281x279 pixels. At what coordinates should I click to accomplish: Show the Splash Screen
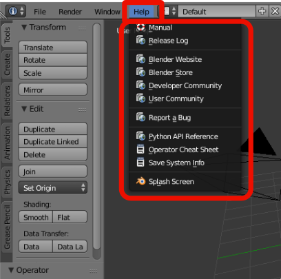[185, 181]
